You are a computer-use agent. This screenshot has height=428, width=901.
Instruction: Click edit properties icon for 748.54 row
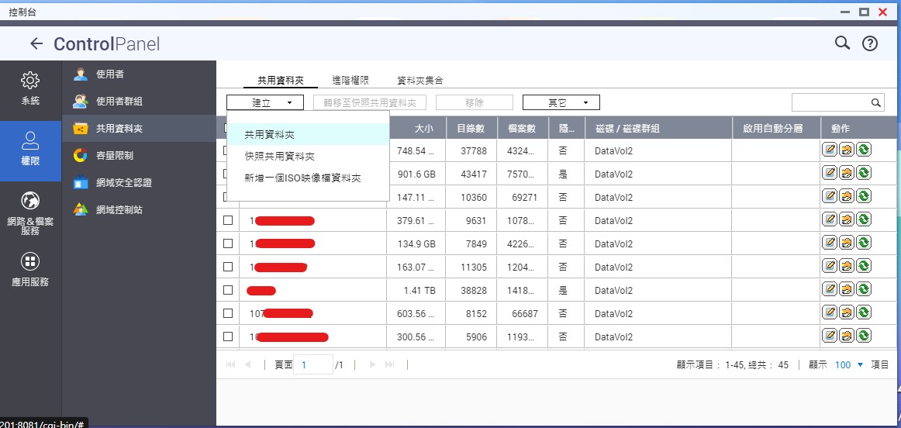pyautogui.click(x=829, y=150)
